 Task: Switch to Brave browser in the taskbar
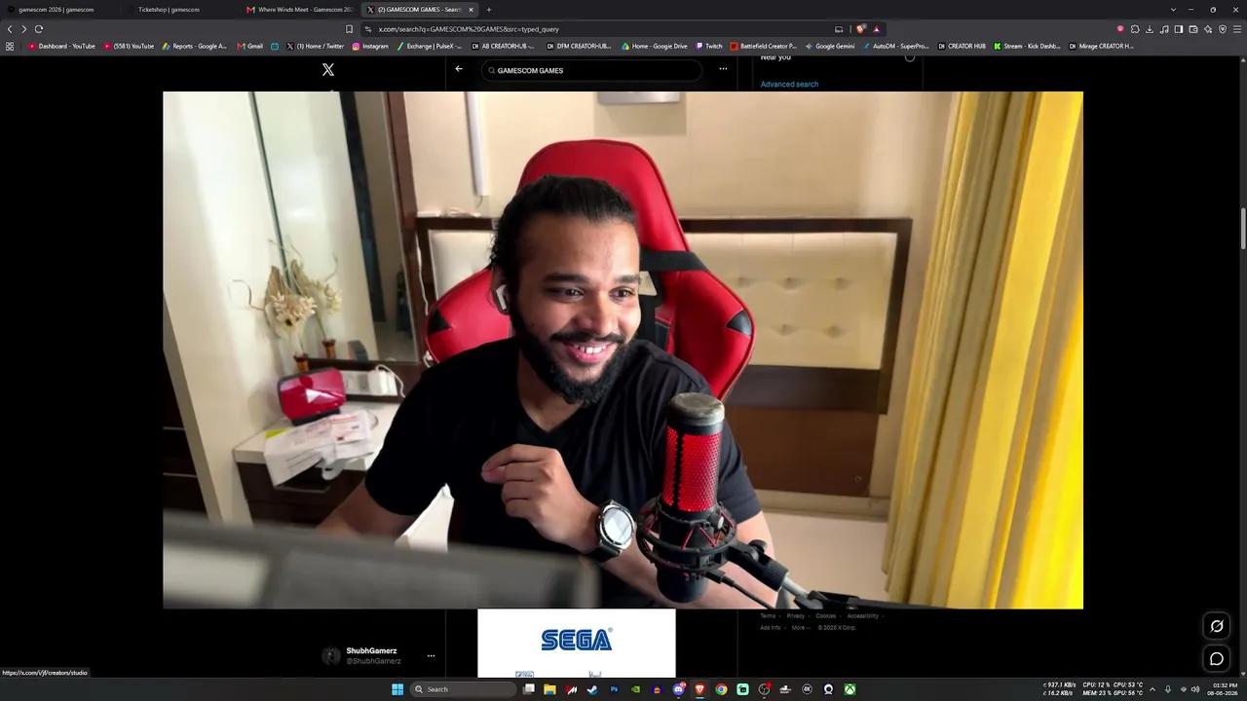pyautogui.click(x=699, y=689)
